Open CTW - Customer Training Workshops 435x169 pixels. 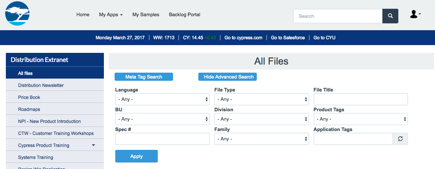(x=55, y=133)
